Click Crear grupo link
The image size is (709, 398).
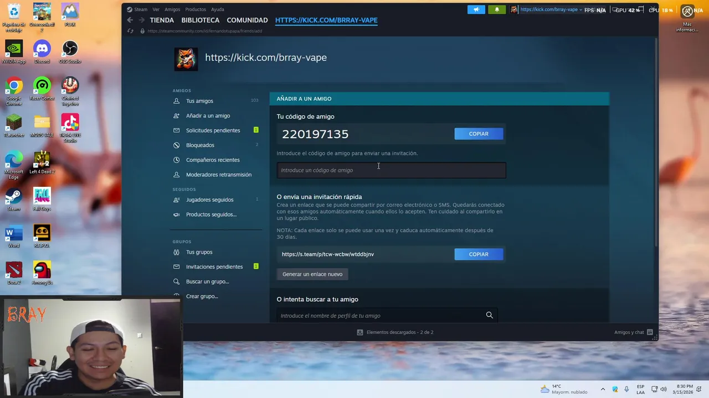[202, 296]
